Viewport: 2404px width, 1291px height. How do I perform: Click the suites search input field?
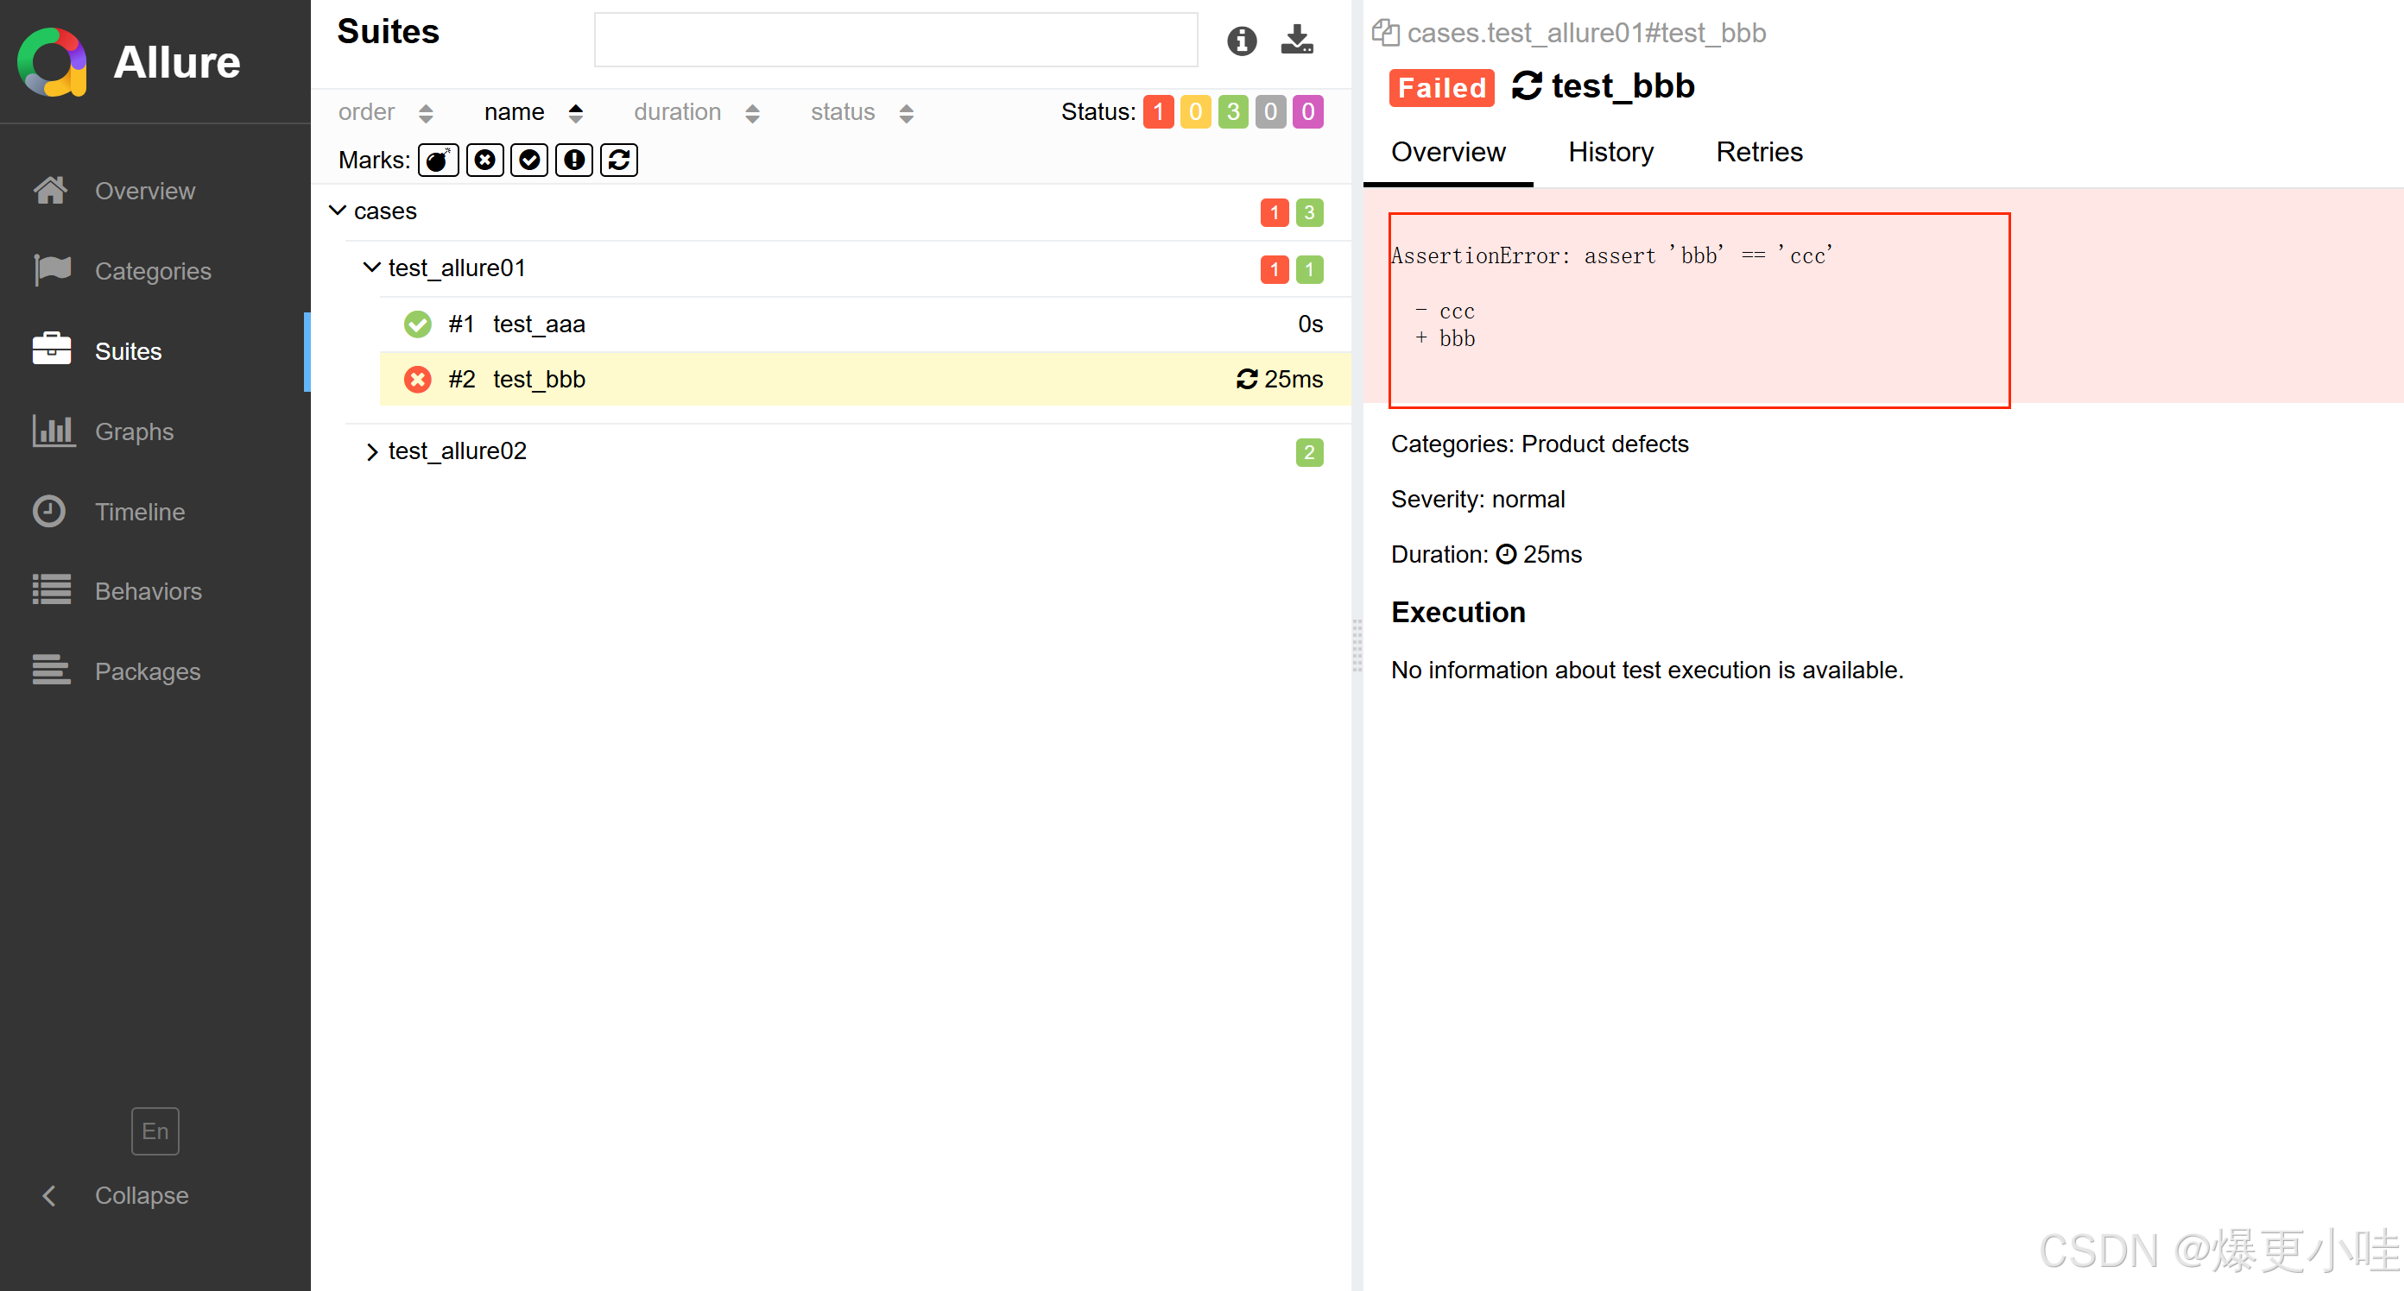coord(895,40)
